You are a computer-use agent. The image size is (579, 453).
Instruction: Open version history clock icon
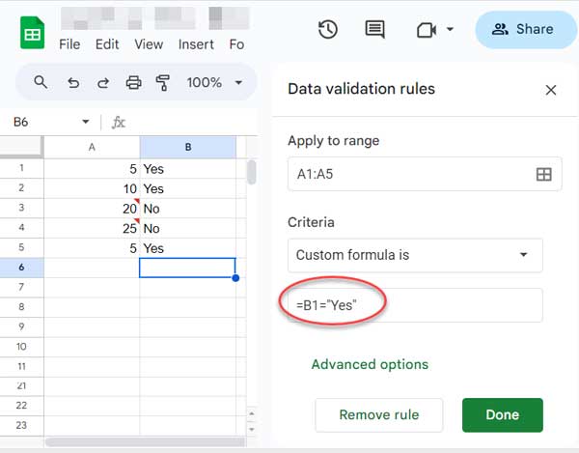pos(327,30)
